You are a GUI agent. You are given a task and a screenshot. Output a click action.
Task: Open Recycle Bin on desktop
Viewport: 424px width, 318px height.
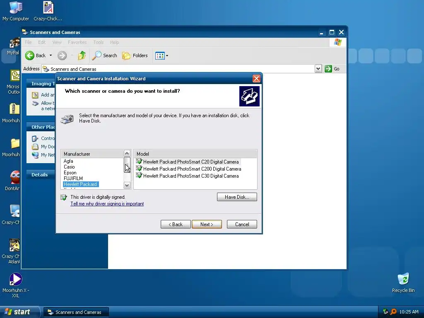pyautogui.click(x=403, y=282)
